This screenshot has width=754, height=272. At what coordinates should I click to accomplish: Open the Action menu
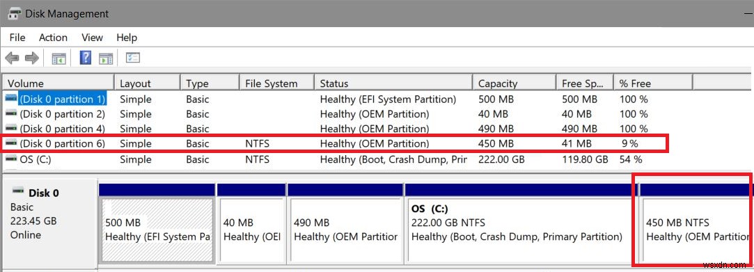pyautogui.click(x=53, y=38)
